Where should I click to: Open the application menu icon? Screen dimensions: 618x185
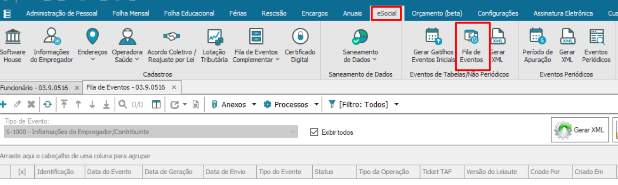[8, 14]
